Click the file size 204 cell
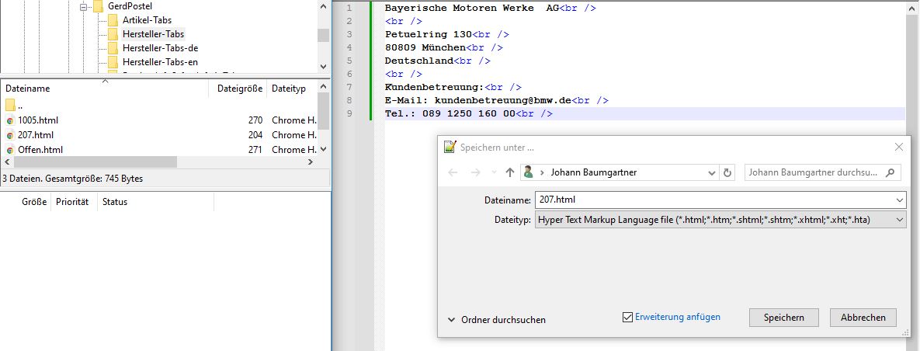920x351 pixels. coord(255,135)
